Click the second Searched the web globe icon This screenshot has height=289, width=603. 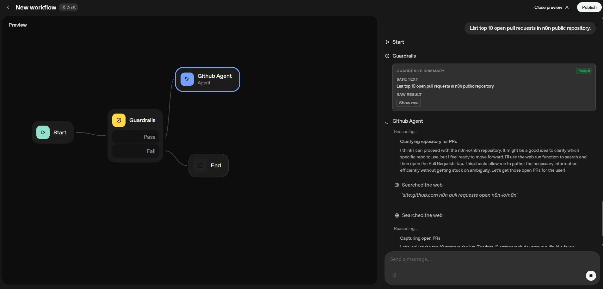click(x=397, y=215)
